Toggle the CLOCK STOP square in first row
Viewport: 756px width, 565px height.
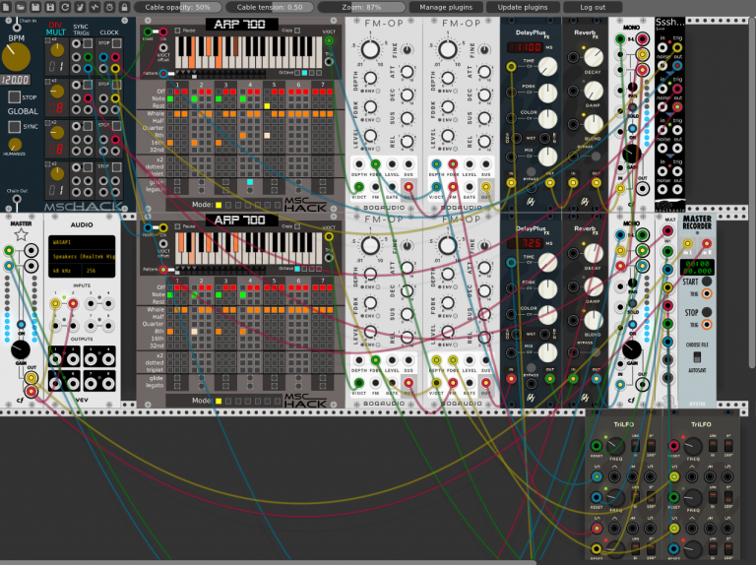point(116,43)
